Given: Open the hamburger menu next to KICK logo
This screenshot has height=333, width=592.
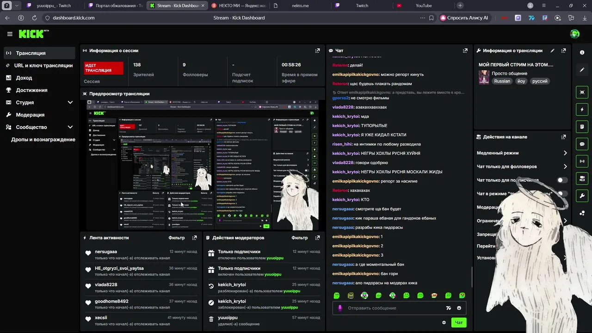Looking at the screenshot, I should coord(10,34).
